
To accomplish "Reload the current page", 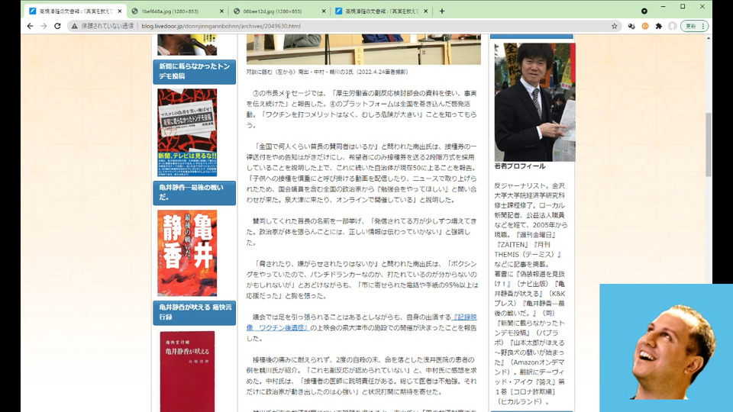I will pyautogui.click(x=57, y=26).
